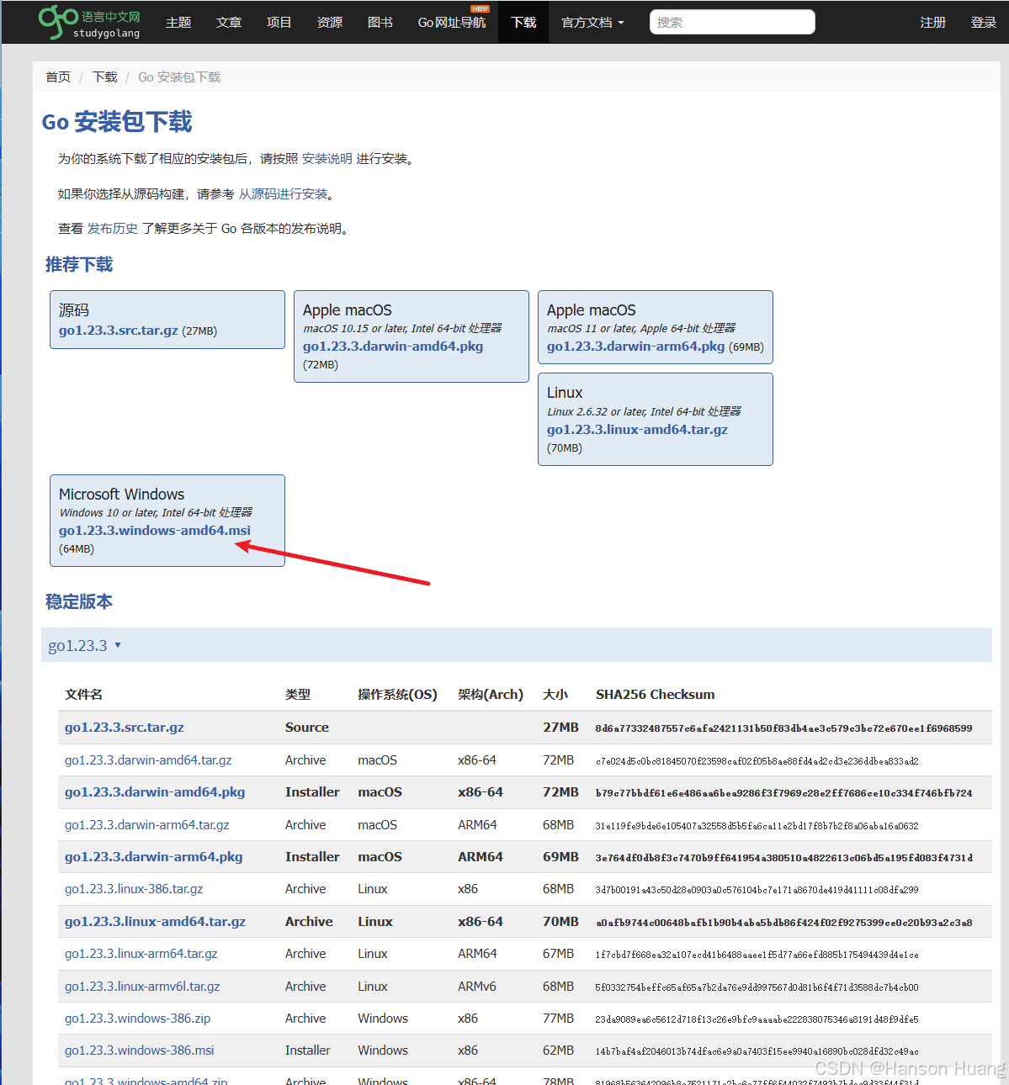Click go1.23.3.linux-amd64.tar.gz in the file table
The width and height of the screenshot is (1009, 1085).
coord(156,922)
